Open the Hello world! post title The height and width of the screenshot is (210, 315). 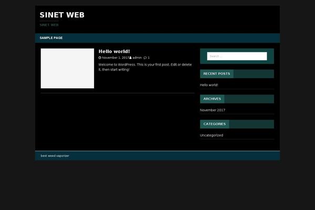pyautogui.click(x=114, y=51)
